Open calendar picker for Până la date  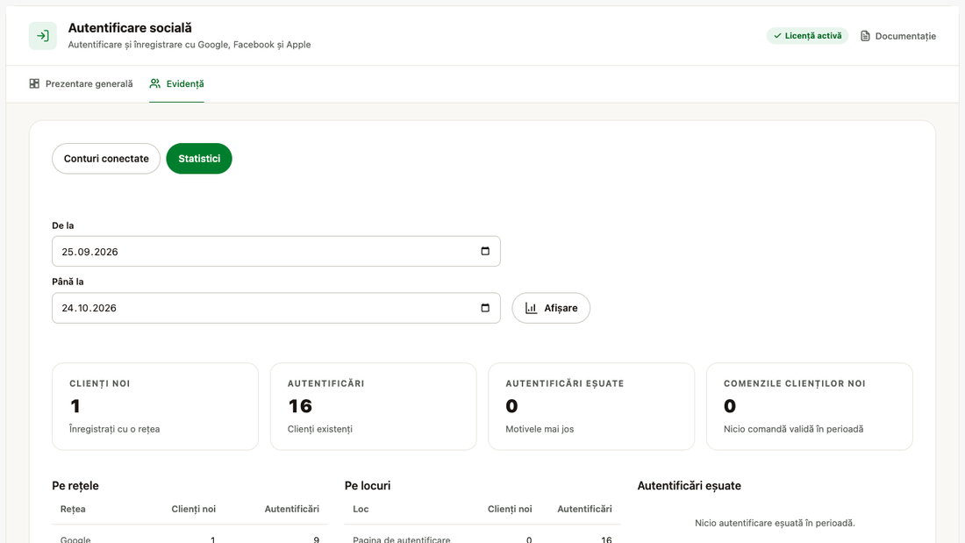pos(485,308)
